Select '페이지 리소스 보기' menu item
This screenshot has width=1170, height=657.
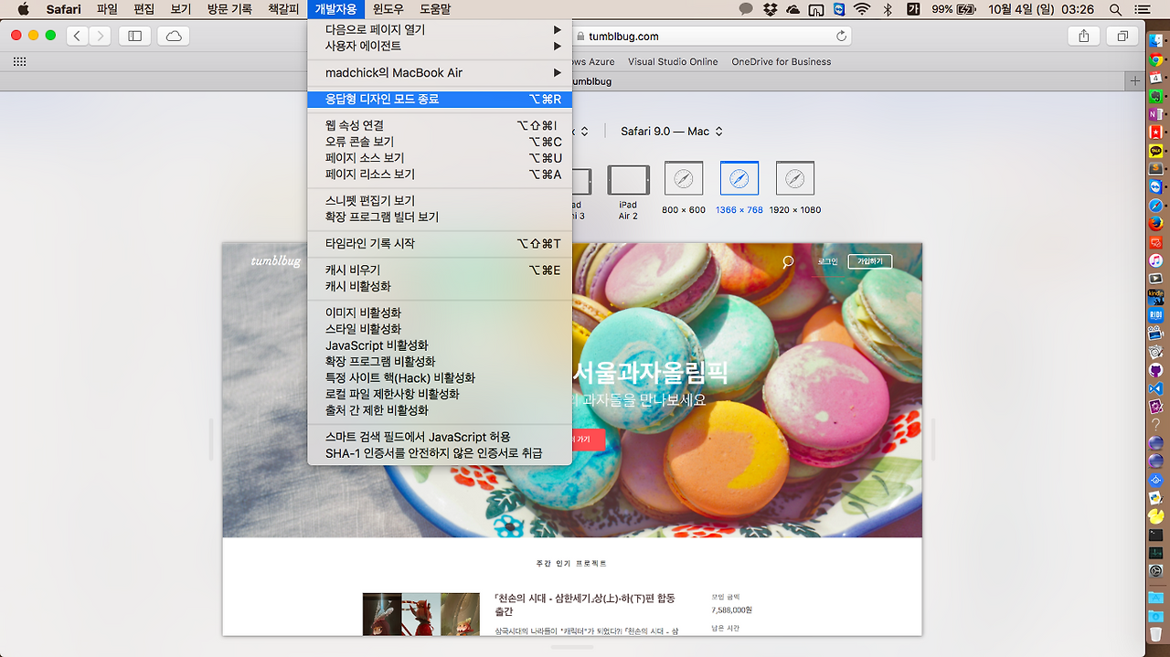tap(440, 175)
